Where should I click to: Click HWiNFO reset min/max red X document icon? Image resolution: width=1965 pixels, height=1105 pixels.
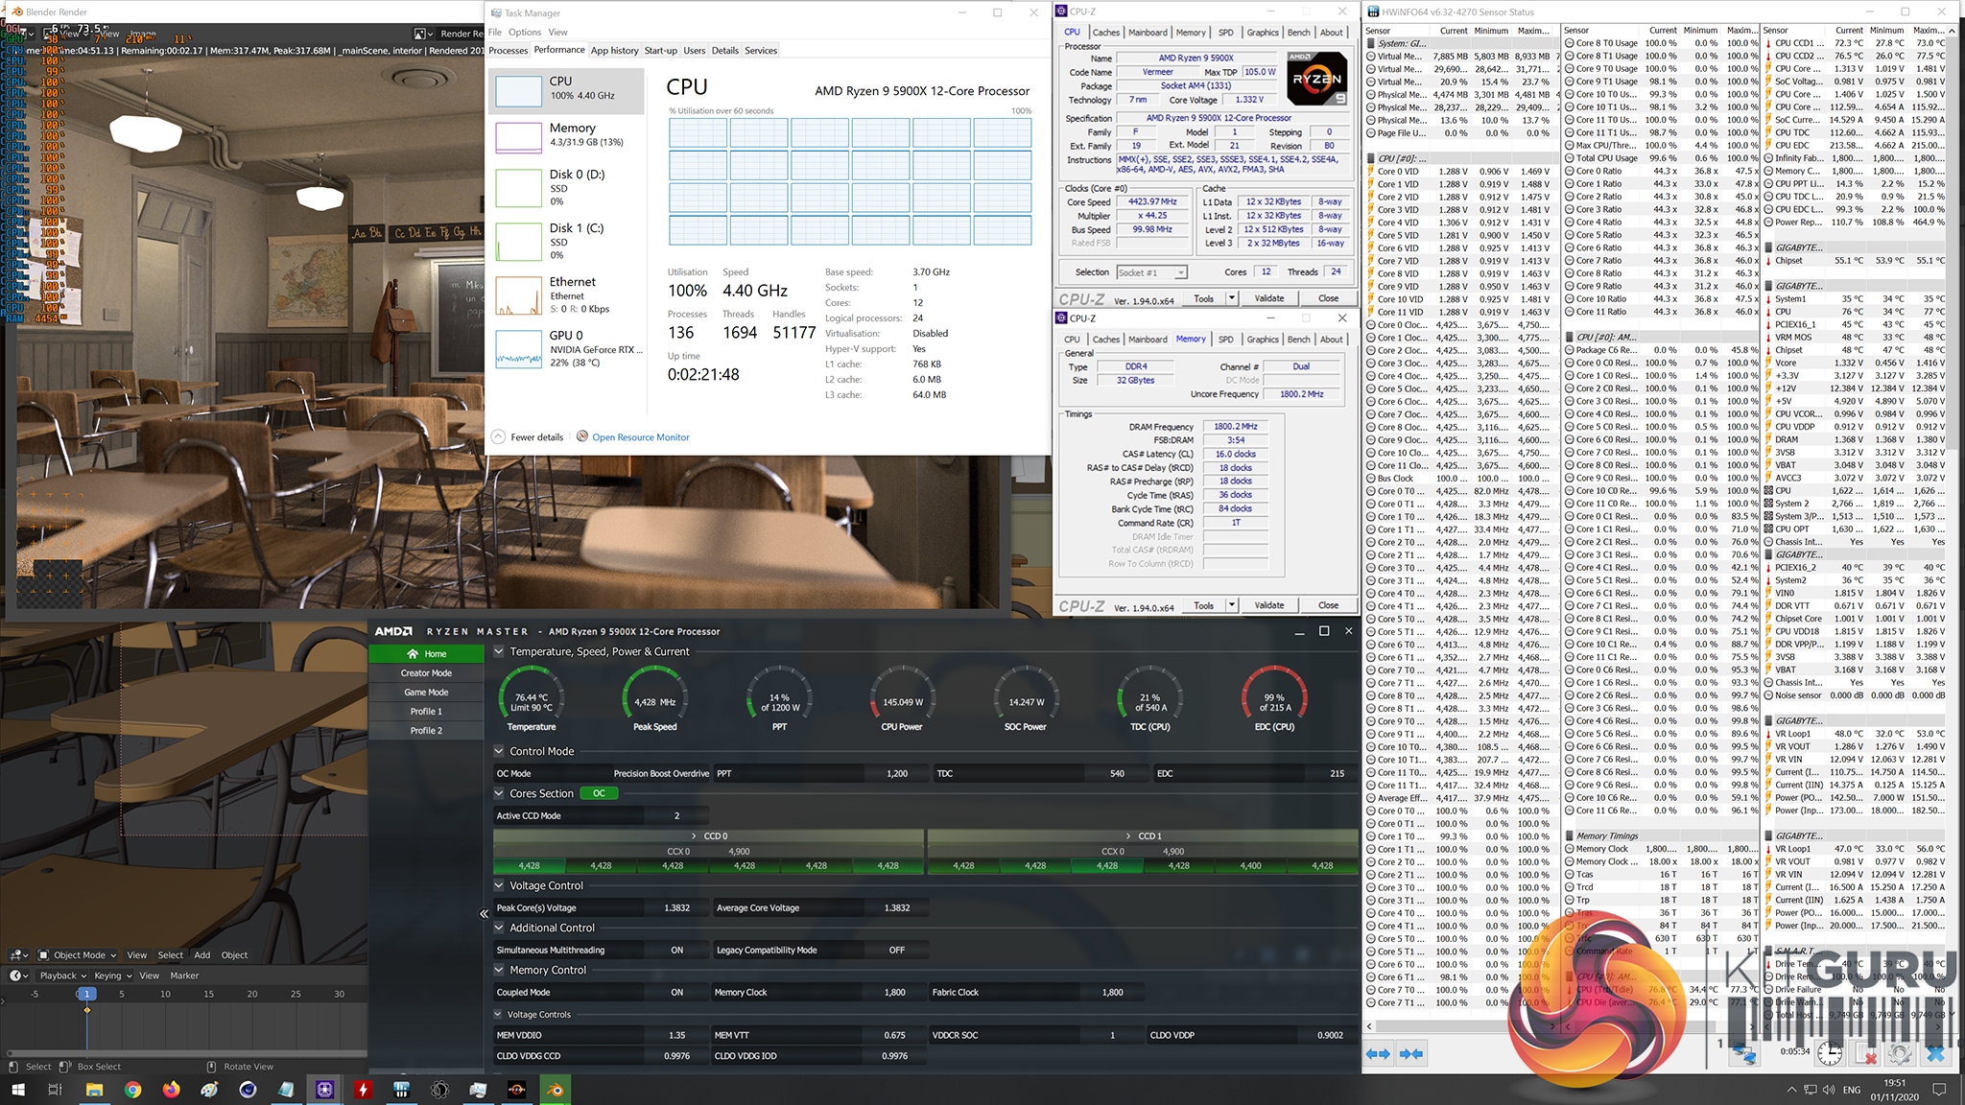coord(1865,1053)
